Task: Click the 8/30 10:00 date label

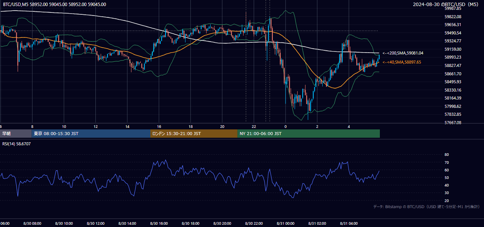Action: point(64,224)
